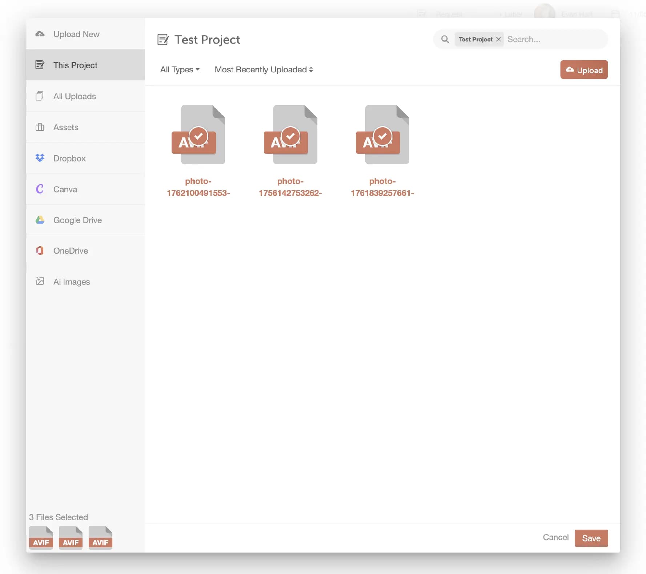Deselect file photo-1756142753262 checkmark
Screen dimensions: 646x574
click(290, 136)
